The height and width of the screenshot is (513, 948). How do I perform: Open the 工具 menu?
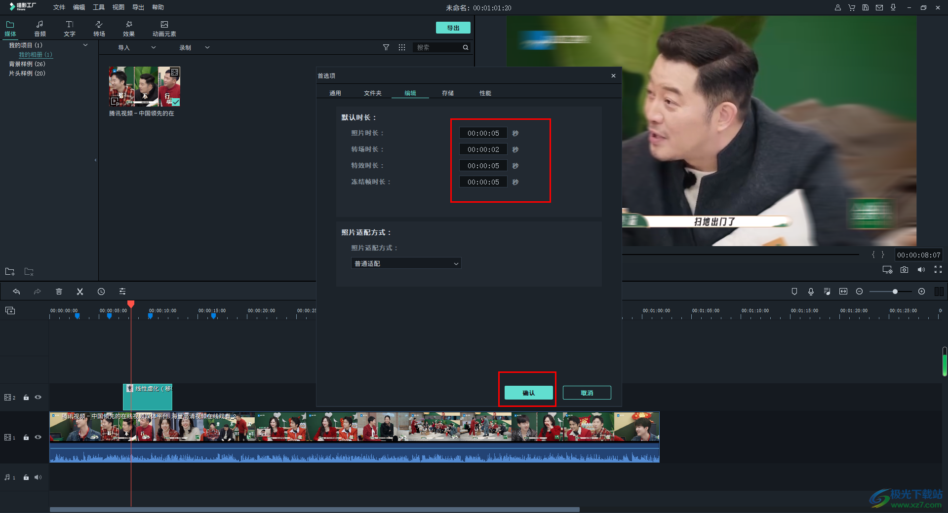(x=99, y=7)
